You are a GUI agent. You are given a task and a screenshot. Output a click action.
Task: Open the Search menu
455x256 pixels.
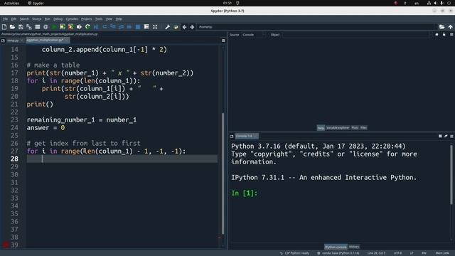coord(24,19)
